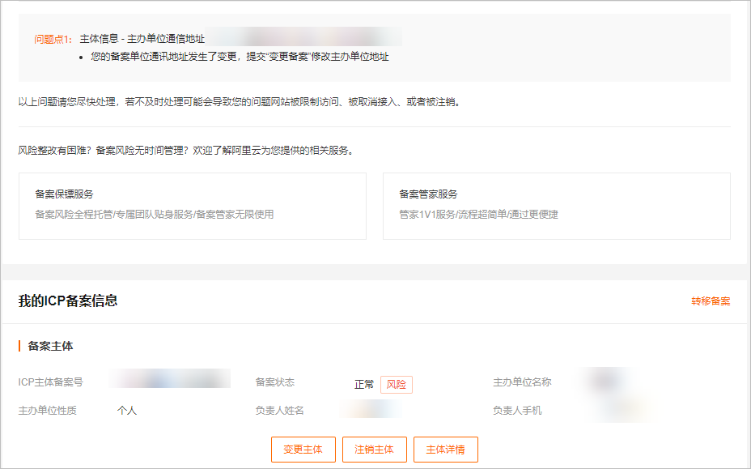Click the 注销主体 button
The width and height of the screenshot is (751, 469).
pos(375,450)
